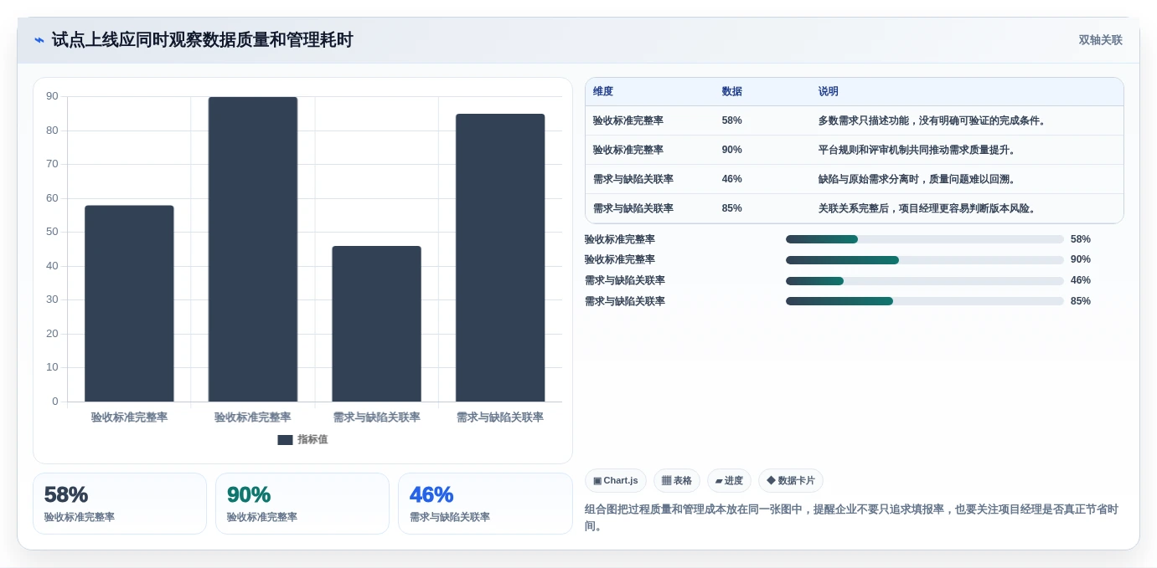Select the description 关联关系完整后，项目经理更容易判断版本风险。
1157x568 pixels.
point(928,208)
